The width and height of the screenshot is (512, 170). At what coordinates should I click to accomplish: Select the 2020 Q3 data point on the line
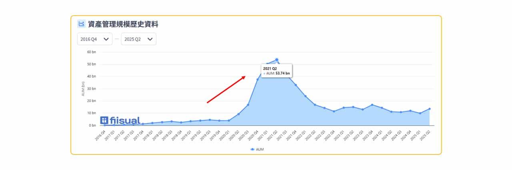[x=248, y=105]
